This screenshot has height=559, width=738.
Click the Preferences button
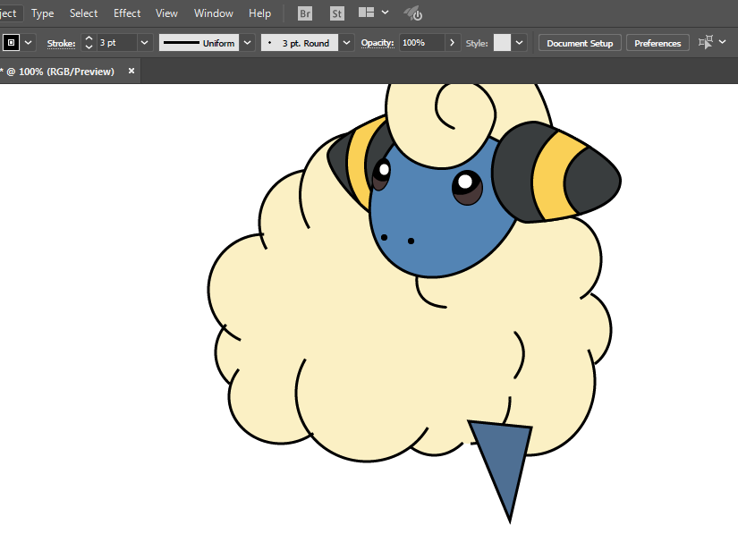pos(657,43)
